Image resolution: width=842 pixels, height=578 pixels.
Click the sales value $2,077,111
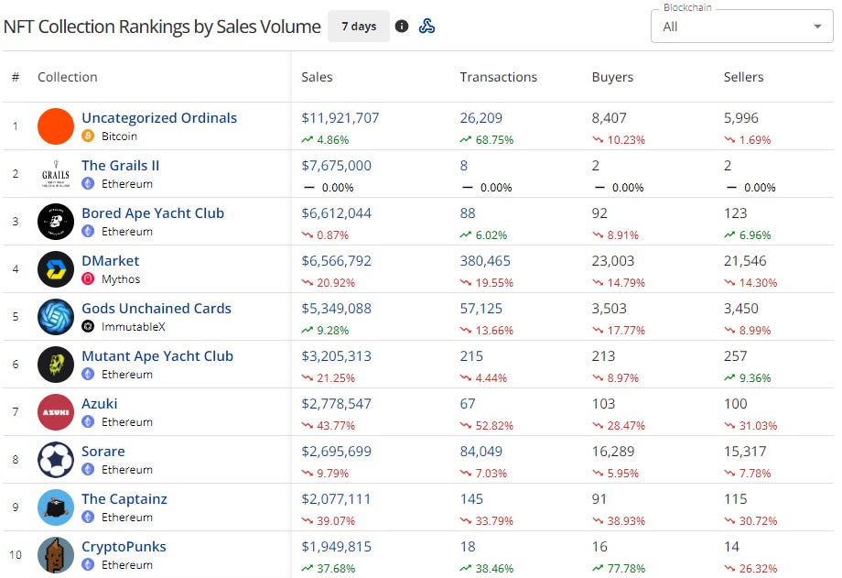tap(336, 499)
